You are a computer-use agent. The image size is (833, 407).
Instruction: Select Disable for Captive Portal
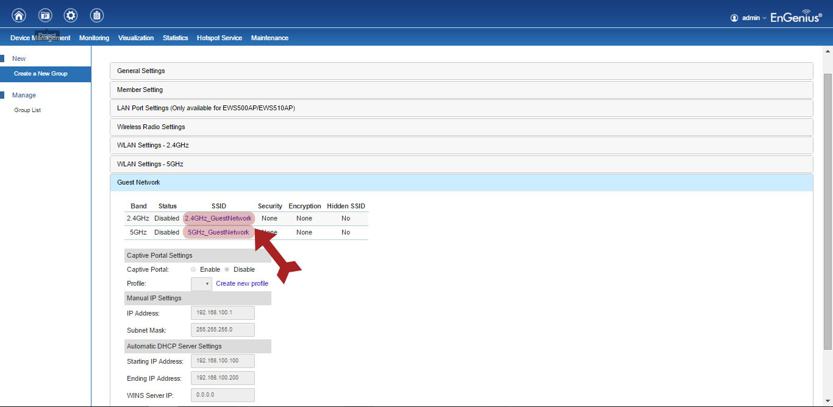tap(227, 269)
